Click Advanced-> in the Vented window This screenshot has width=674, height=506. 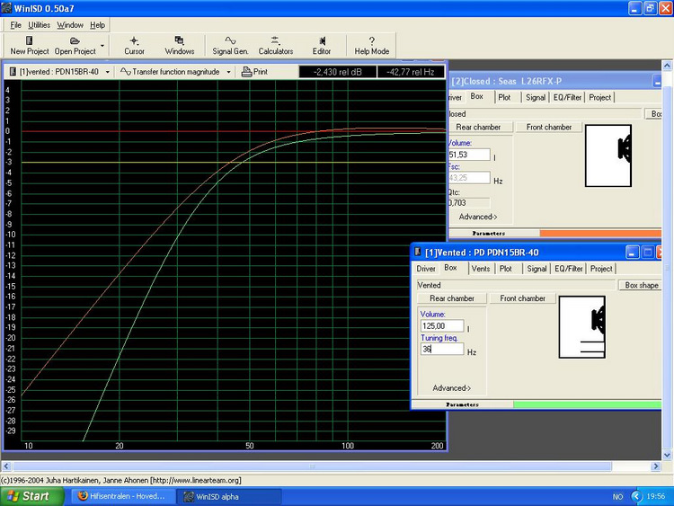tap(451, 388)
